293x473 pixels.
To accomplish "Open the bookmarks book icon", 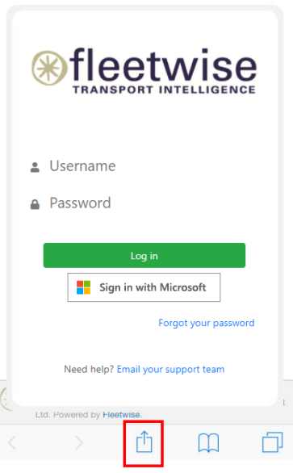I will pyautogui.click(x=208, y=443).
